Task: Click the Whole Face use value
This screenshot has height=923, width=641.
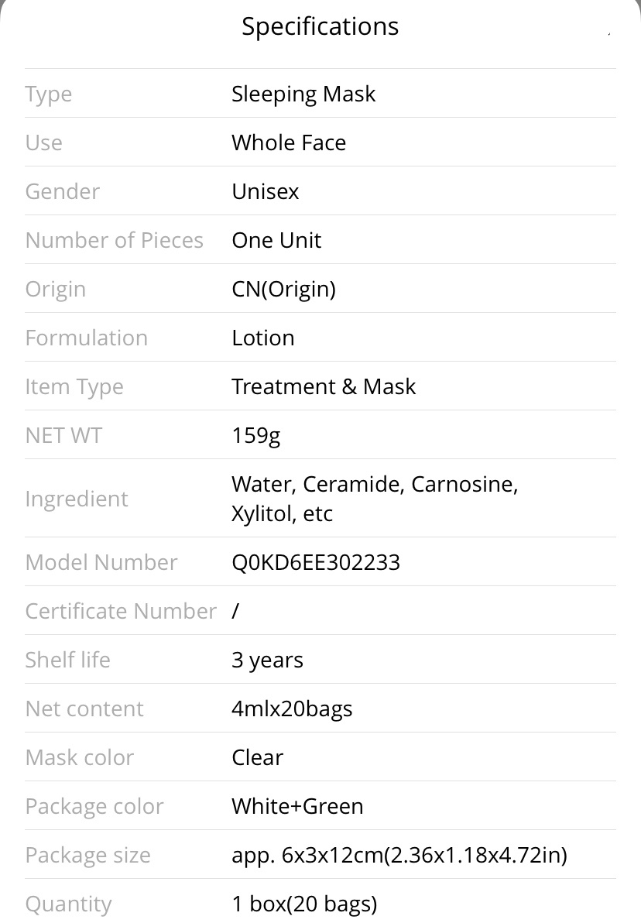Action: click(289, 142)
